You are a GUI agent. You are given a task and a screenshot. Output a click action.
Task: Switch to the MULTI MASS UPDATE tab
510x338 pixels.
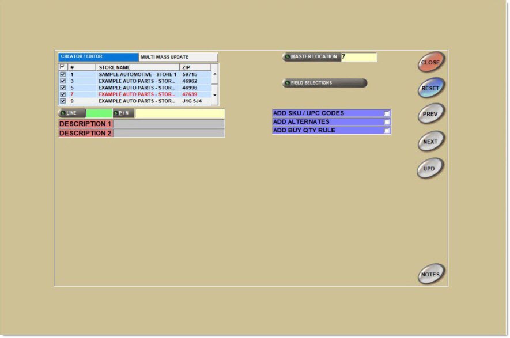[x=177, y=57]
